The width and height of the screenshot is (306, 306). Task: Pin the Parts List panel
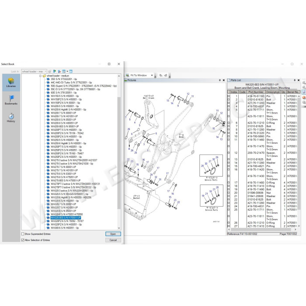pos(295,80)
